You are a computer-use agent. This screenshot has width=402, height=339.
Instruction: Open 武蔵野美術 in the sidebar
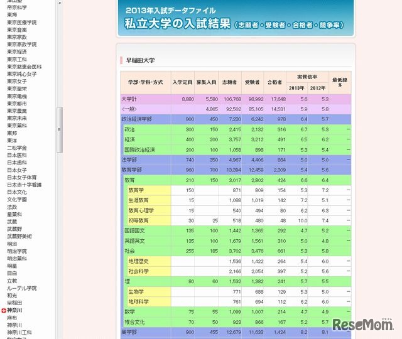pos(19,237)
